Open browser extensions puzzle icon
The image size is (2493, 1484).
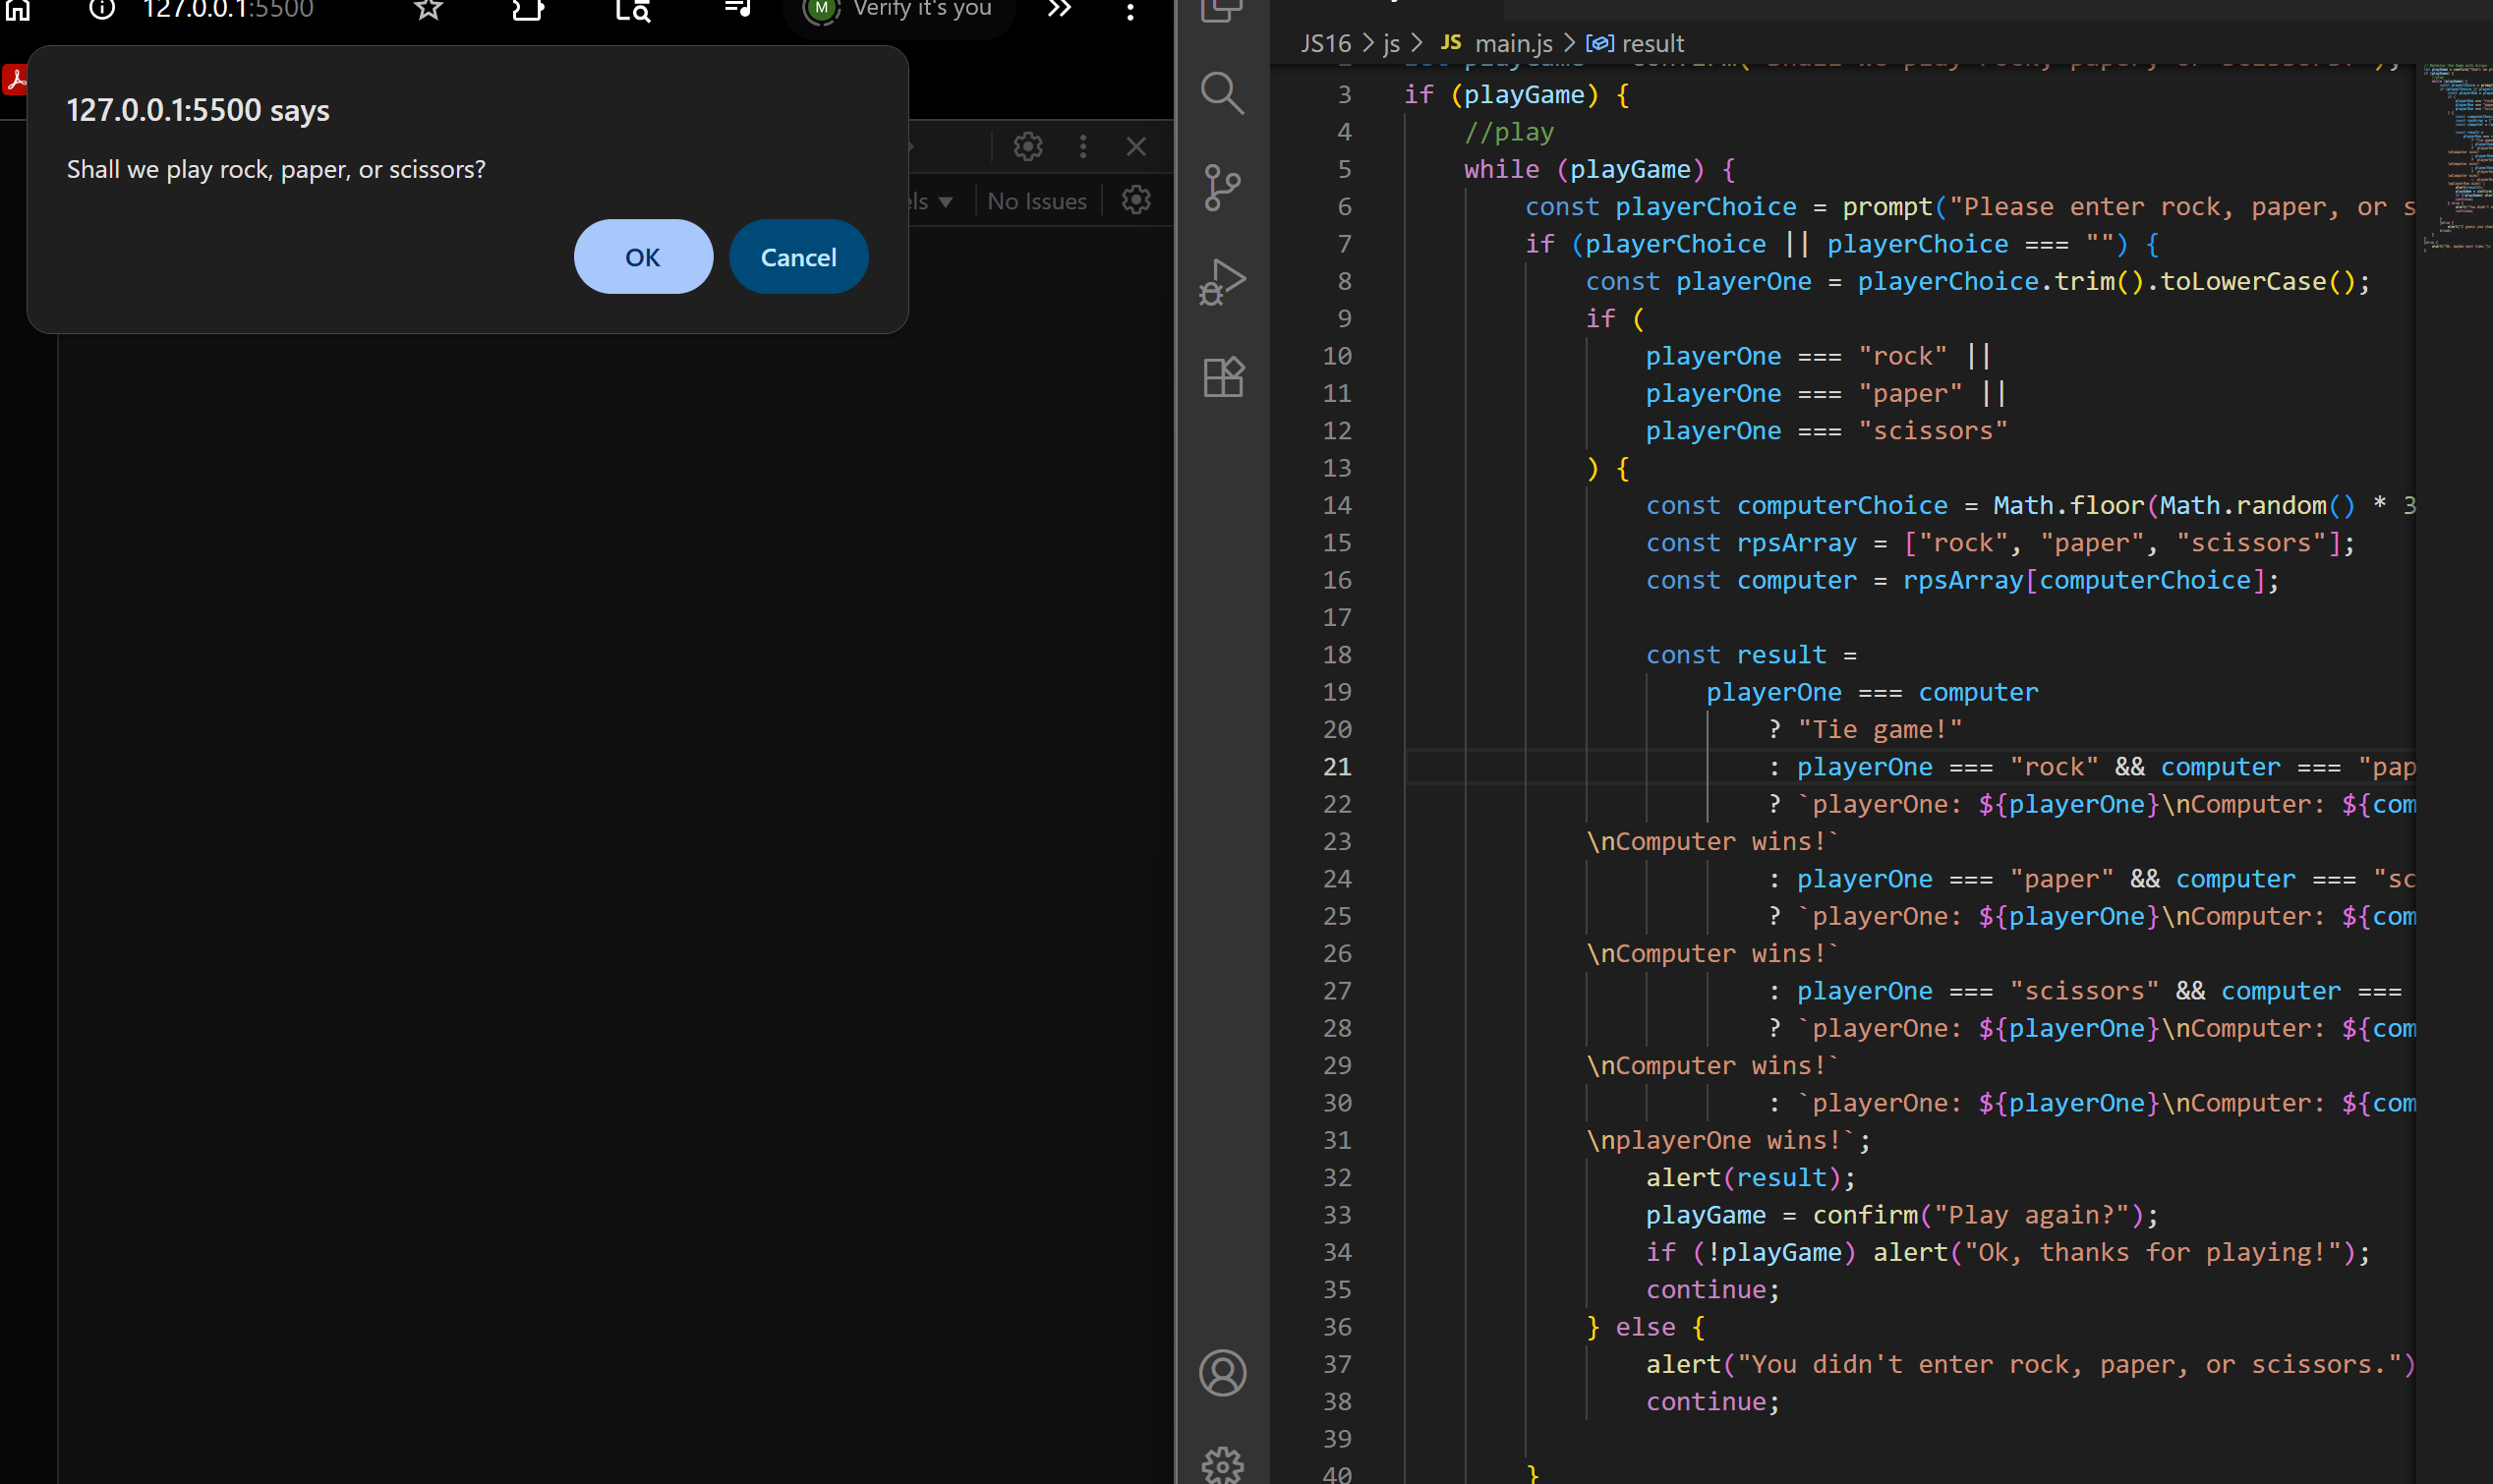(527, 10)
